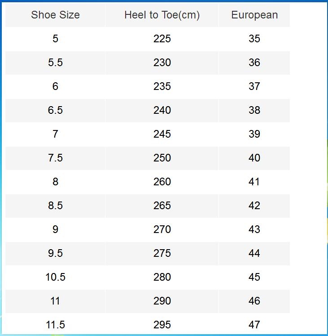The height and width of the screenshot is (336, 328).
Task: Click European size 38 cell
Action: coord(254,110)
